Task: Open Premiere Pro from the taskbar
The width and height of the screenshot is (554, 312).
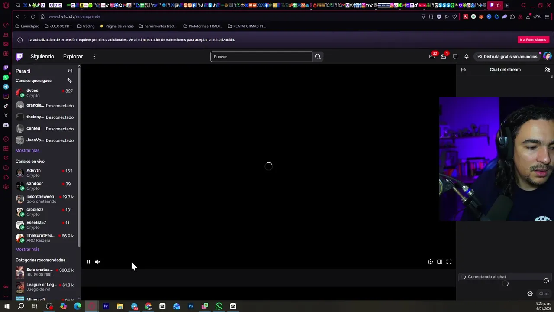Action: coord(106,306)
